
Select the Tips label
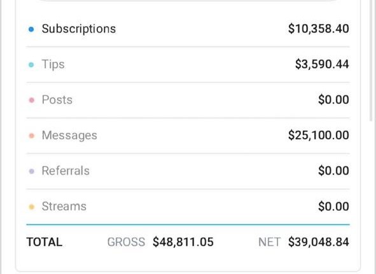[53, 64]
